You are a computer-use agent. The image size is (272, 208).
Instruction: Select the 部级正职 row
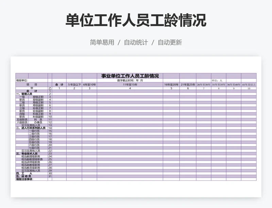click(136, 97)
